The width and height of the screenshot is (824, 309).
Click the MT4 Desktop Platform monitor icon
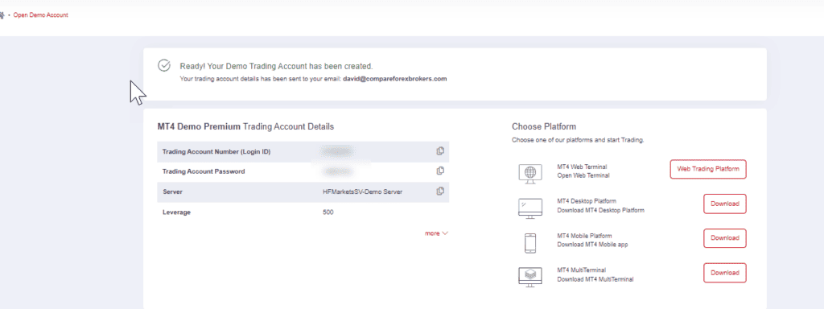pos(530,208)
